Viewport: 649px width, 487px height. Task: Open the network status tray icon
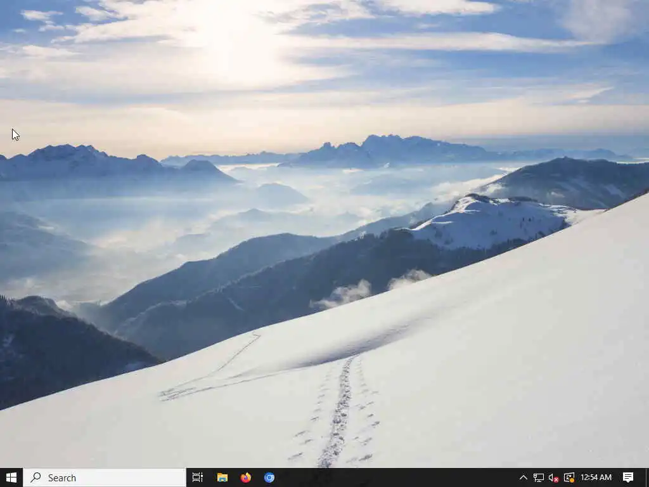539,477
